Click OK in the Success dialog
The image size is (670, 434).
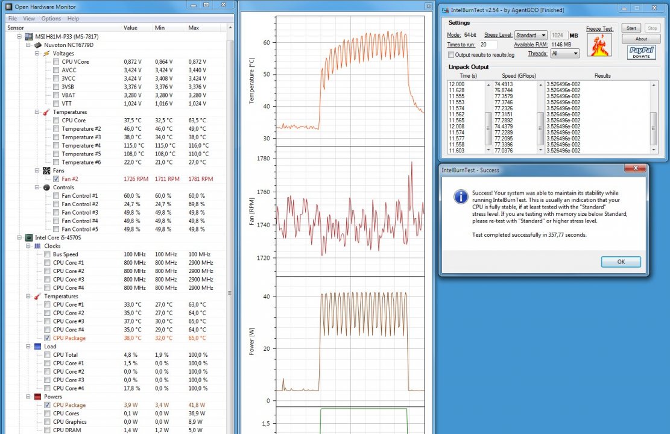[x=621, y=262]
